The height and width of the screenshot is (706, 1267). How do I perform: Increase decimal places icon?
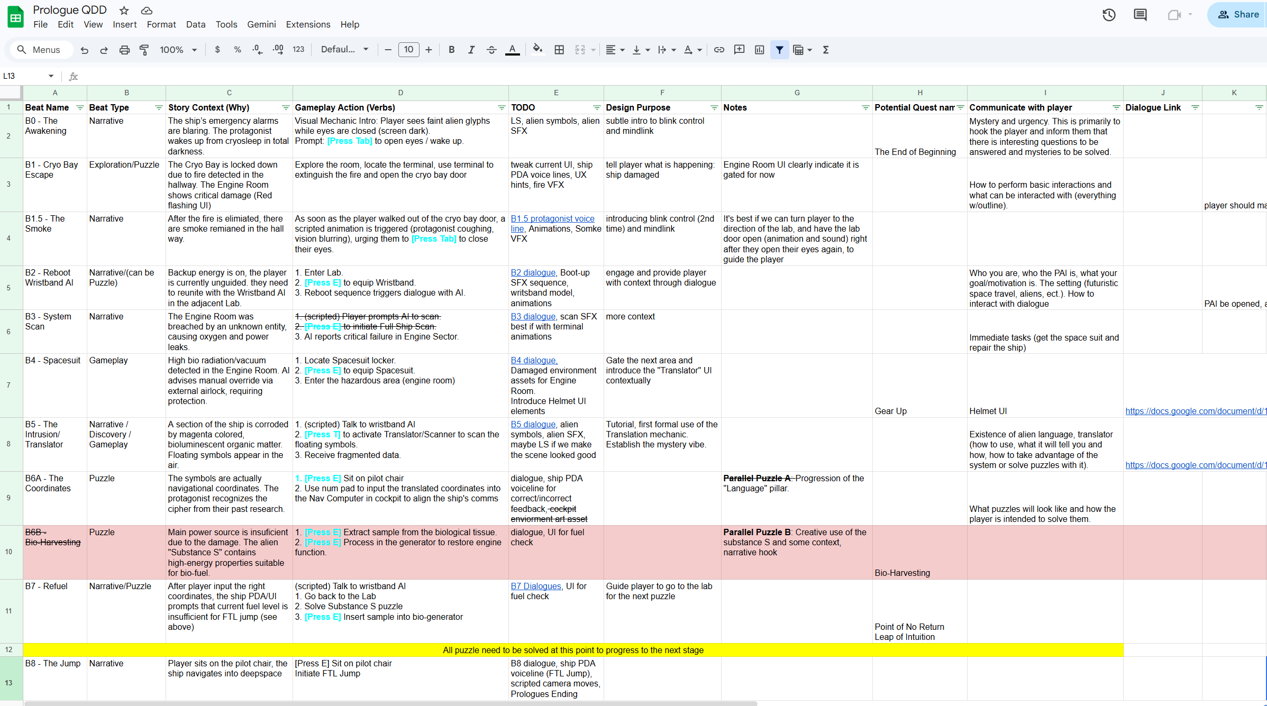(x=278, y=50)
